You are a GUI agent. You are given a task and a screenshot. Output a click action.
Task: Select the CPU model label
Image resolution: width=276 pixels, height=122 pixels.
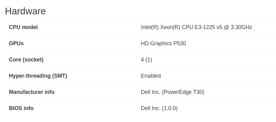[x=23, y=27]
